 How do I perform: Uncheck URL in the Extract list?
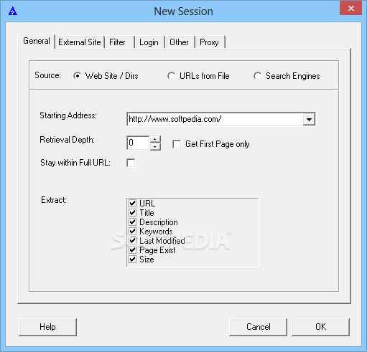point(132,204)
